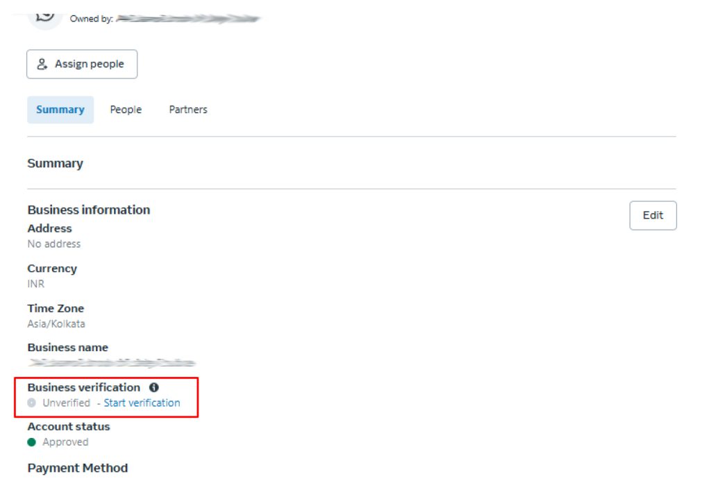This screenshot has height=499, width=711.
Task: Switch to the Summary tab
Action: coord(60,110)
